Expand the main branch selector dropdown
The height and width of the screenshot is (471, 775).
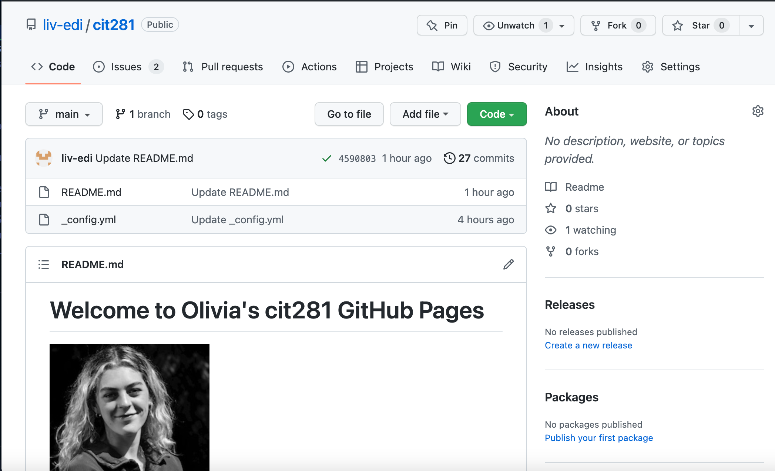(64, 114)
